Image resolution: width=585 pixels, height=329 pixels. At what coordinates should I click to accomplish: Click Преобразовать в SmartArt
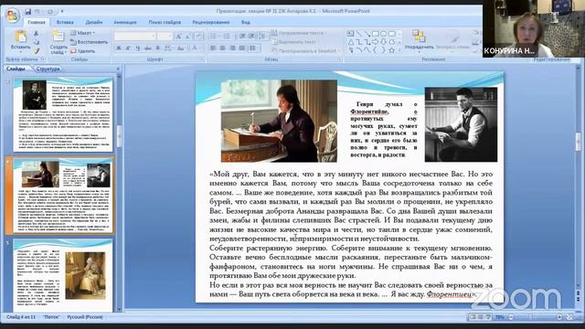pos(305,51)
